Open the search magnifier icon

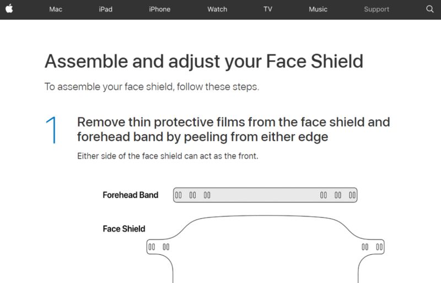coord(430,9)
